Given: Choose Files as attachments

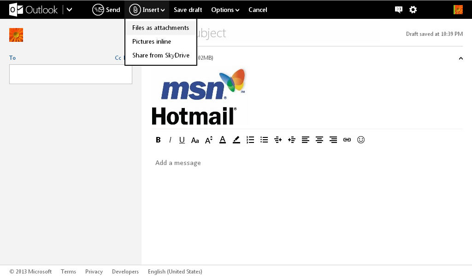Looking at the screenshot, I should (x=161, y=28).
